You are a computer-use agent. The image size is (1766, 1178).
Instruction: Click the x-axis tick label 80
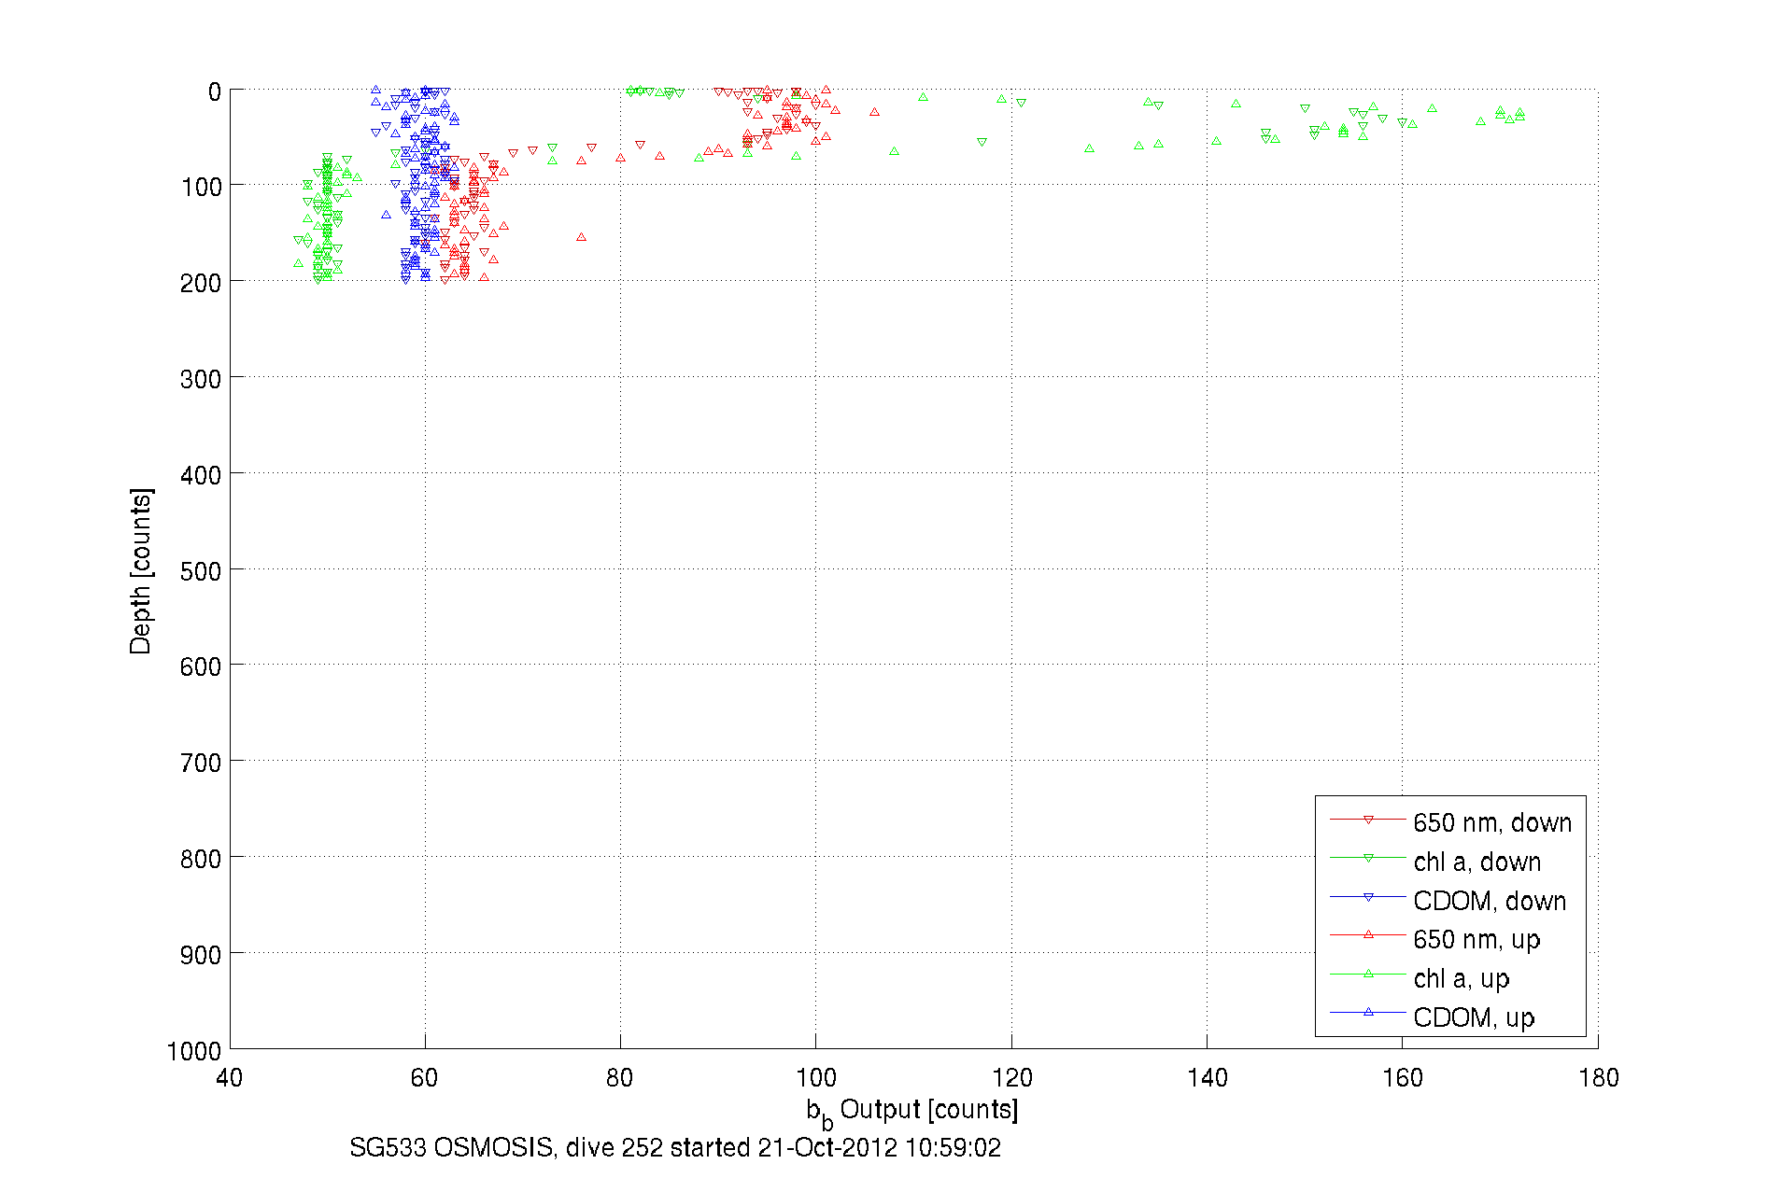(619, 1078)
